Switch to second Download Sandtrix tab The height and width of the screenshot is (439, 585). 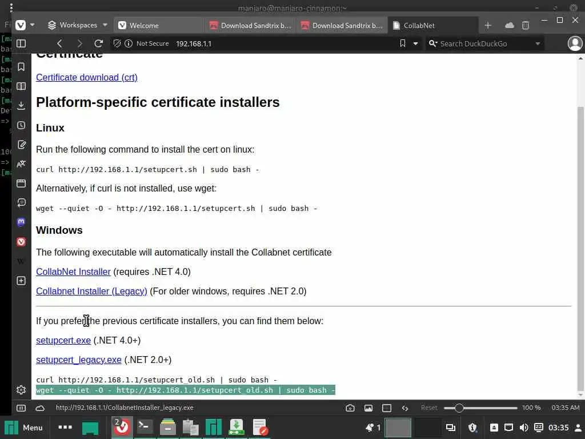(x=342, y=25)
